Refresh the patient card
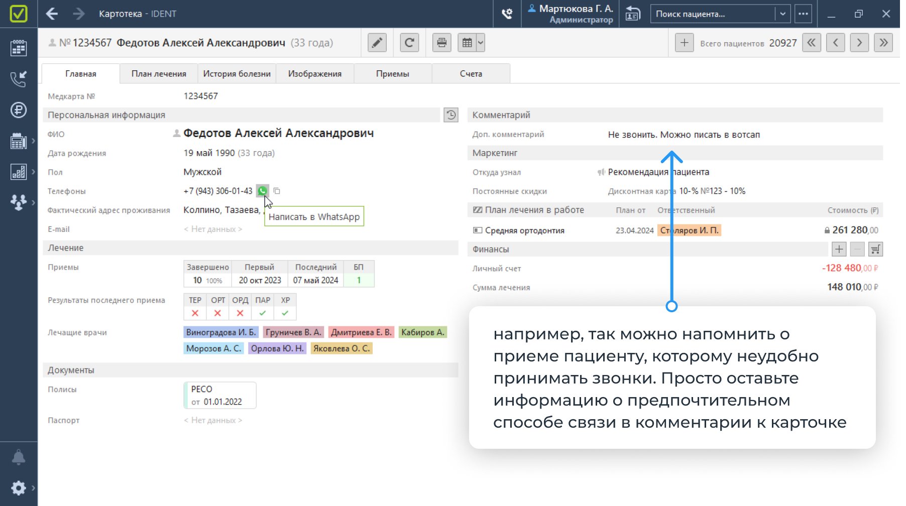Screen dimensions: 906x506 pos(409,43)
